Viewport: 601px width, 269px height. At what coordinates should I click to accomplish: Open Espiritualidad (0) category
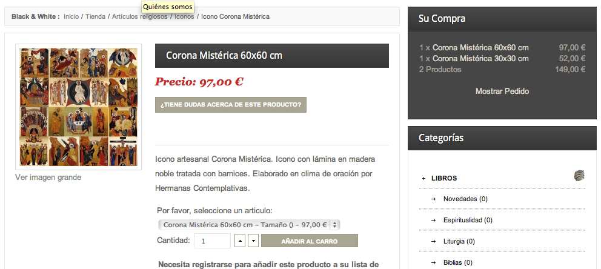(x=468, y=221)
